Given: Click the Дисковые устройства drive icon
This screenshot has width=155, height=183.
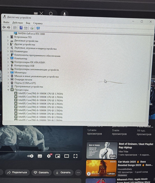Looking at the screenshot, I should [x=12, y=41].
